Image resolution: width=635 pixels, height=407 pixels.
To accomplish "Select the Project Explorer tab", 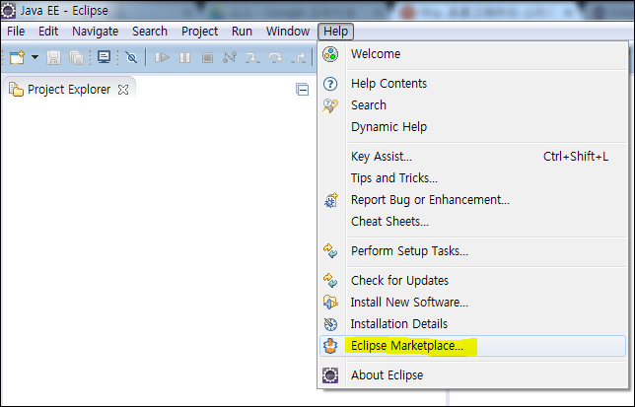I will (69, 89).
